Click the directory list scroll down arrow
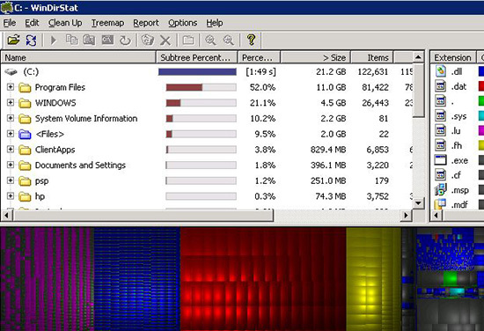Screen dimensions: 484x331 (x=418, y=202)
